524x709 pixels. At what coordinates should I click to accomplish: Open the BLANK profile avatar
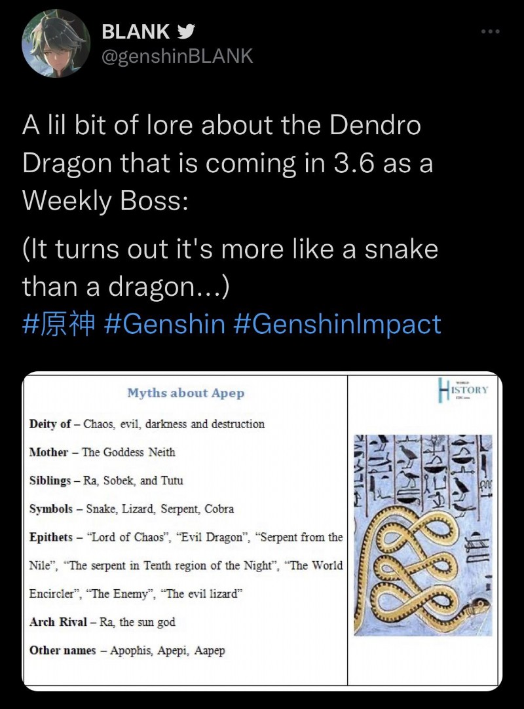[56, 43]
